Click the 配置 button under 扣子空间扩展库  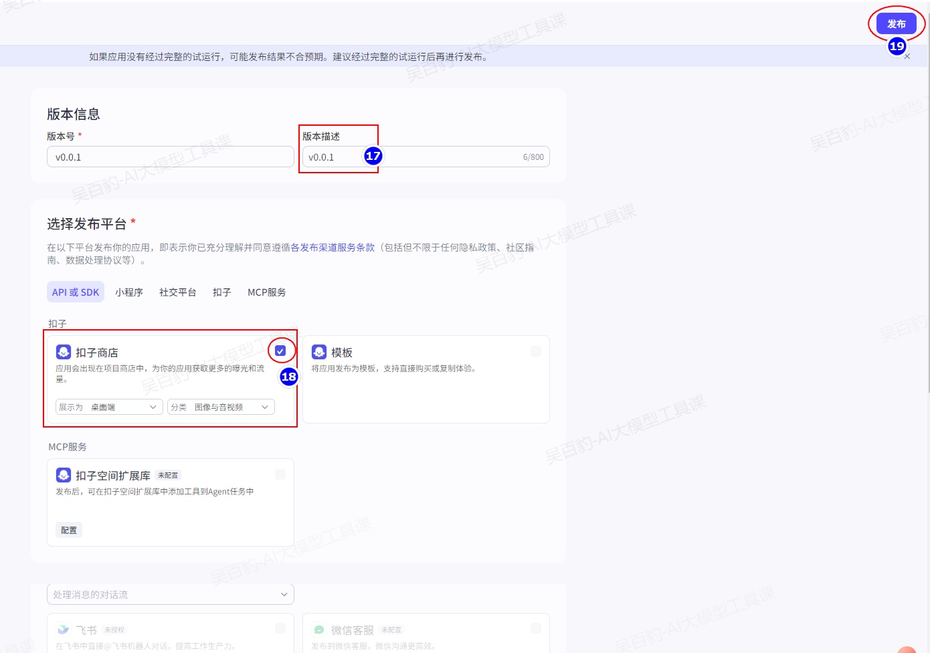pyautogui.click(x=69, y=530)
